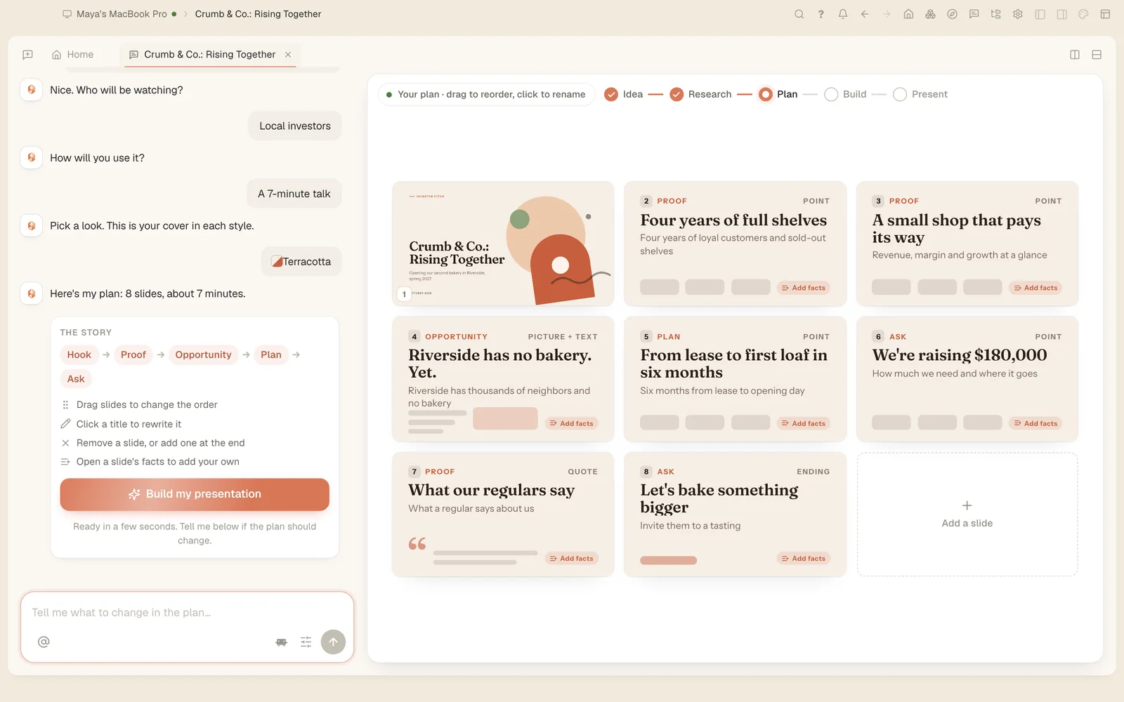Open the compass explore icon
This screenshot has height=702, width=1124.
tap(952, 14)
